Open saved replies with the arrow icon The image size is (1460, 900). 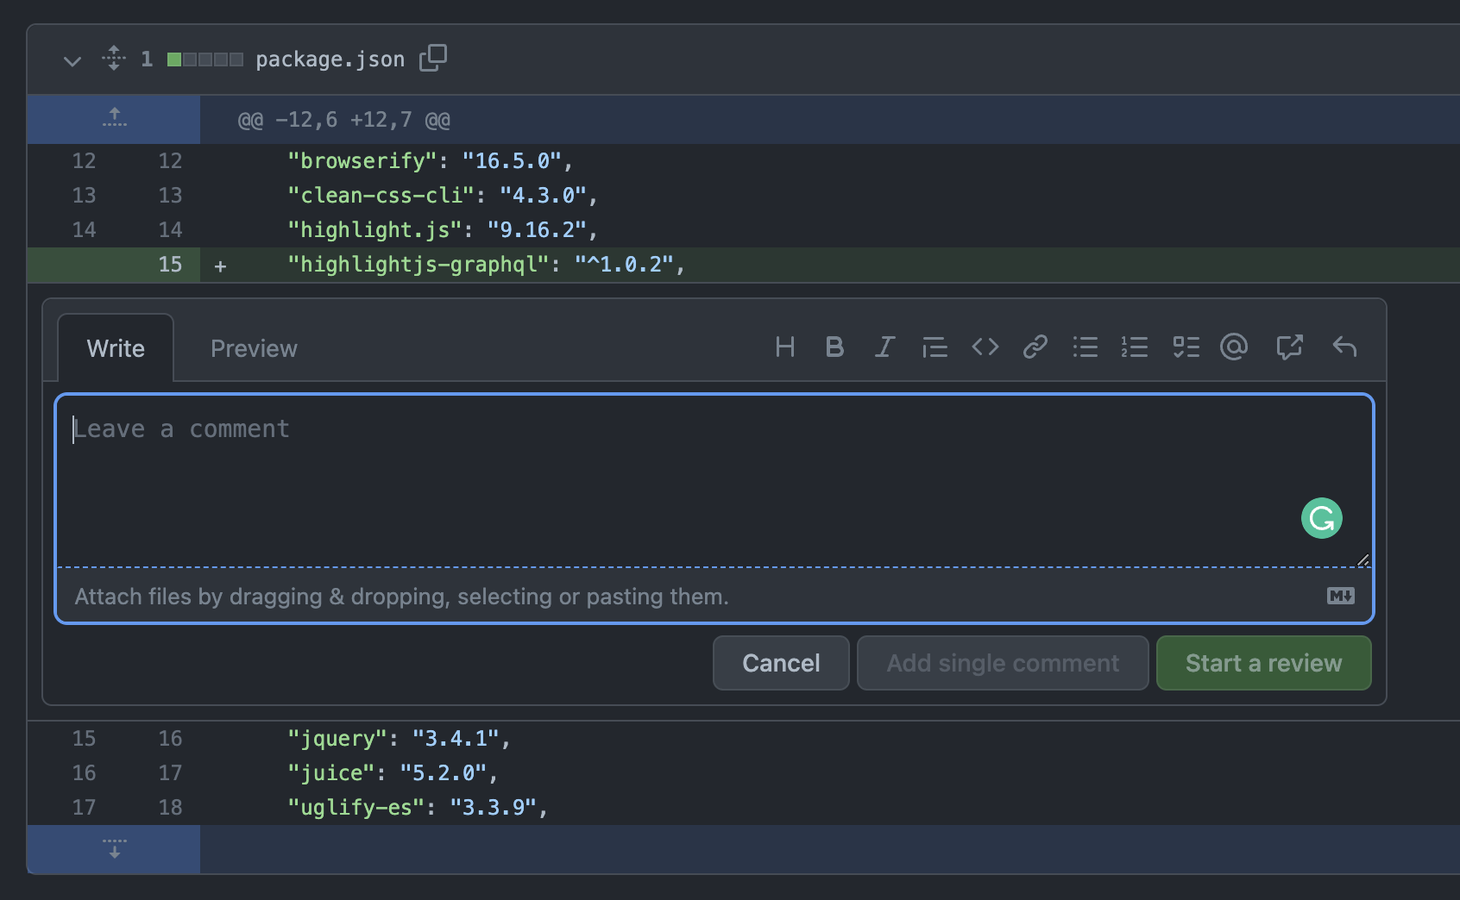[1344, 347]
